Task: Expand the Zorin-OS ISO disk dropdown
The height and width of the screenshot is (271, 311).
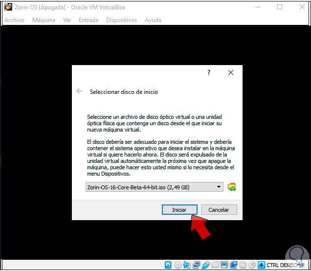Action: tap(155, 187)
